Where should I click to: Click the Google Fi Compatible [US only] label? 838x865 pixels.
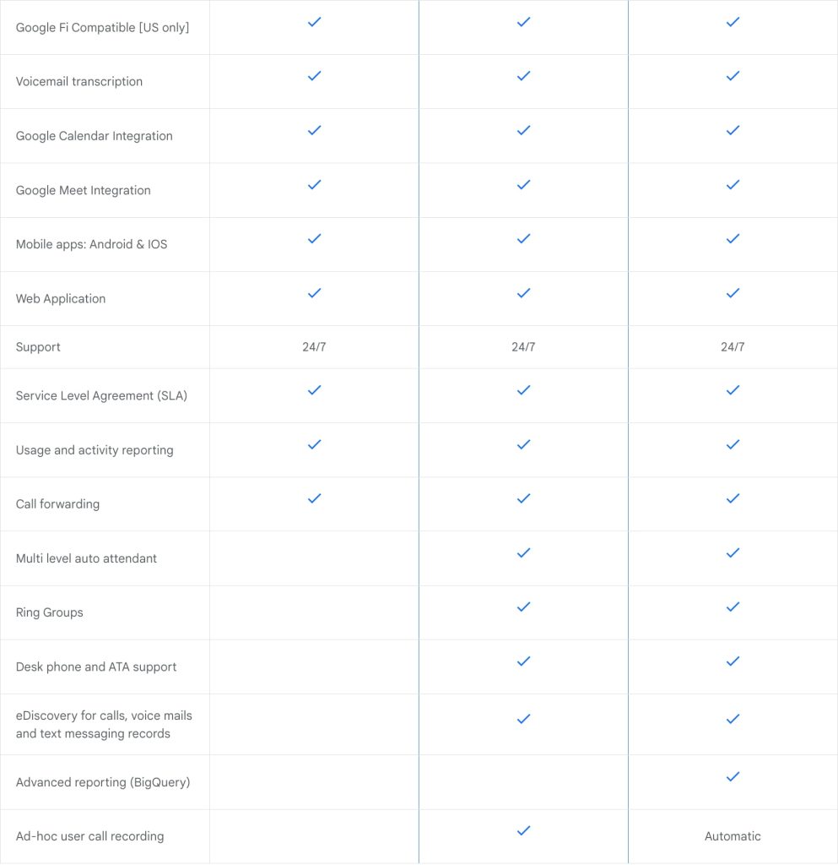pyautogui.click(x=102, y=28)
